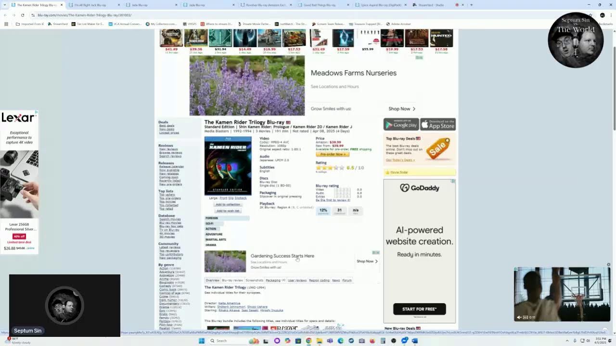The width and height of the screenshot is (616, 346).
Task: Open the Screenshots page tab
Action: click(254, 280)
